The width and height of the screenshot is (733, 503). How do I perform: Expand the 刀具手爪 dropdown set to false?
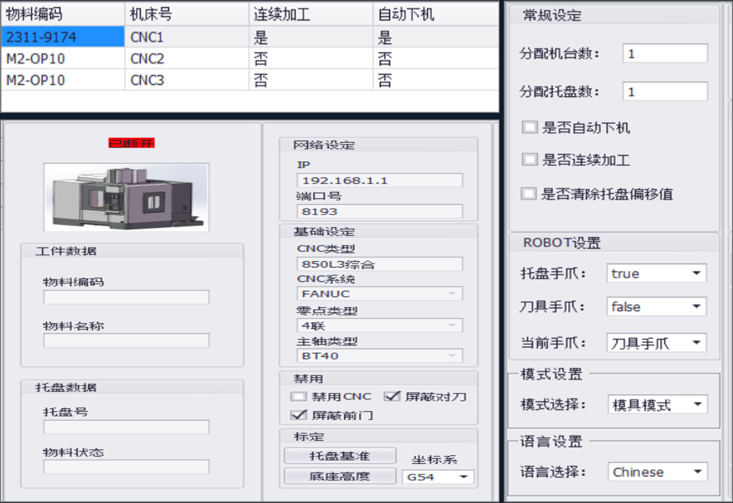tap(656, 307)
